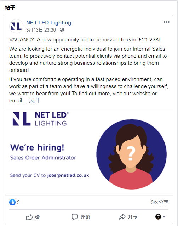Click the round profile avatar at the bottom right
This screenshot has height=226, width=178.
click(x=158, y=217)
